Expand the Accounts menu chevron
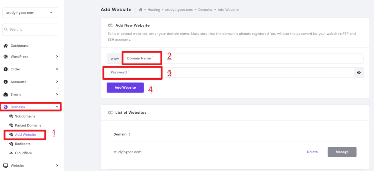This screenshot has width=374, height=171. pyautogui.click(x=57, y=82)
